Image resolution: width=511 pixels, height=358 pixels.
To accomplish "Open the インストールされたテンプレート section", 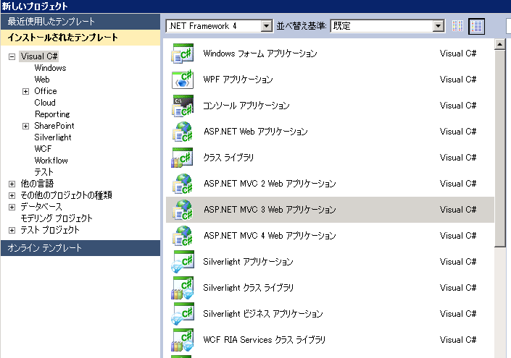I will coord(80,38).
